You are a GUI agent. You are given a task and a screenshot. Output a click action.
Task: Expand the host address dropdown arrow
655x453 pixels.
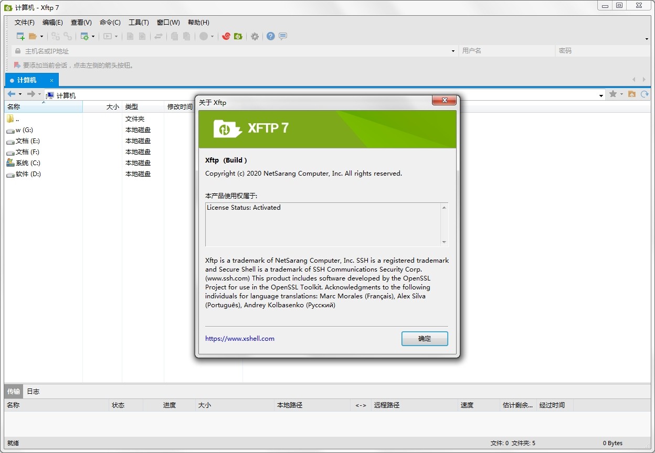coord(453,51)
